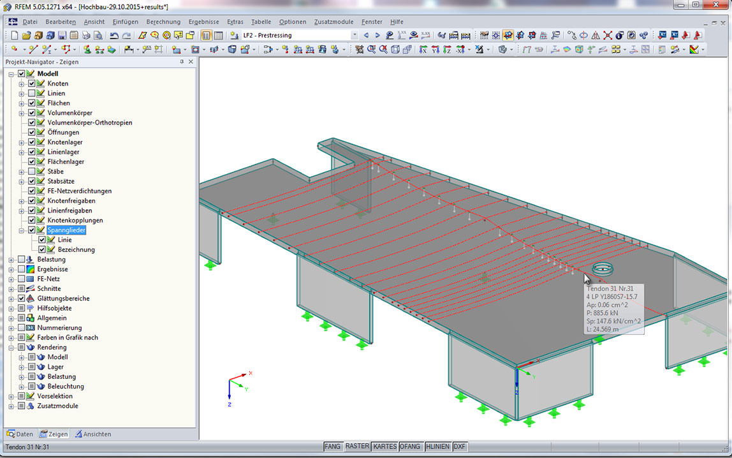Click the New model icon in toolbar

15,35
